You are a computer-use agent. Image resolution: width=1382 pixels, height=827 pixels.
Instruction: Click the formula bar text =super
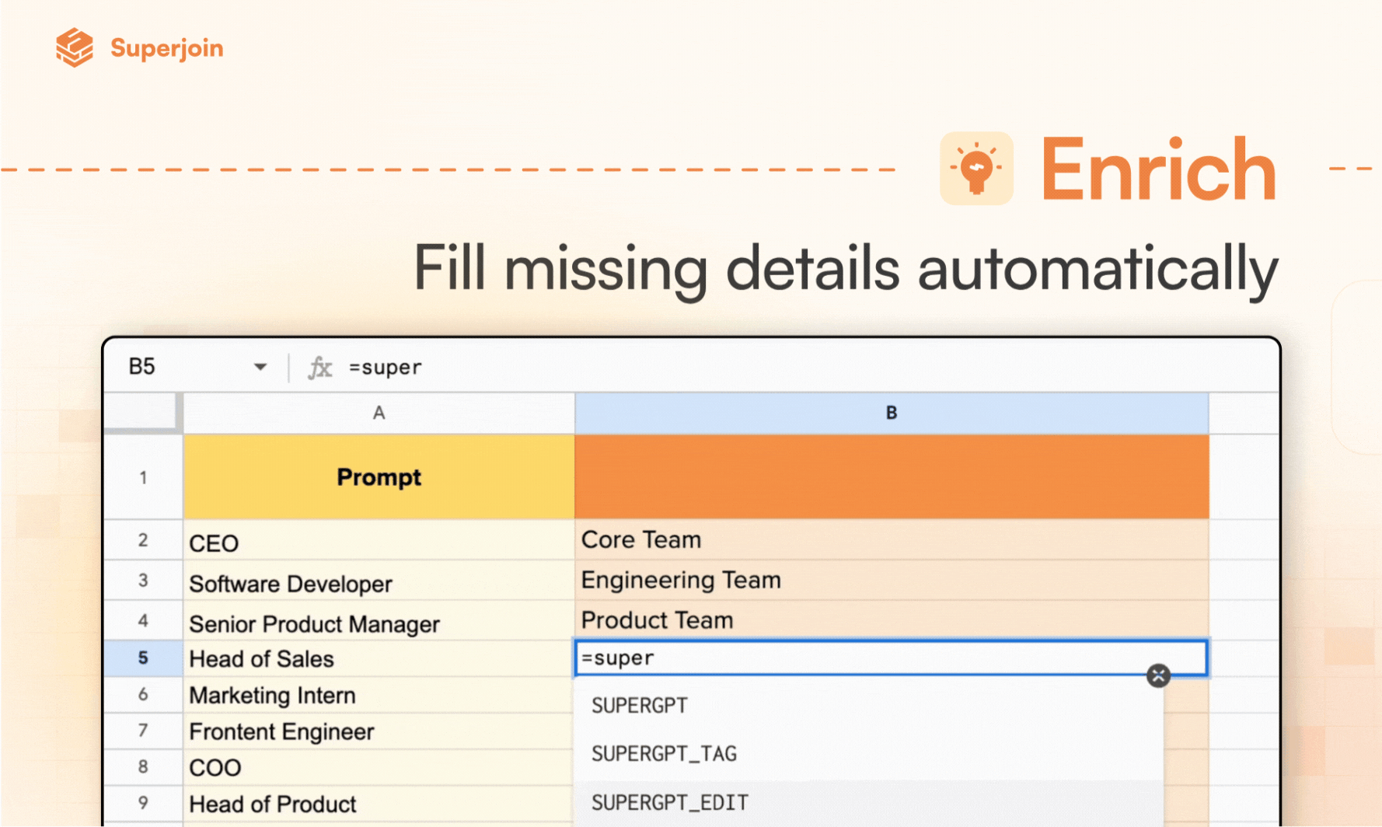[x=386, y=368]
